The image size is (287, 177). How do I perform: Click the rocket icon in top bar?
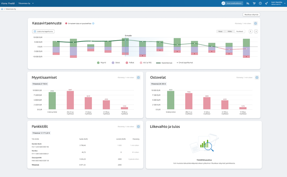click(x=267, y=3)
